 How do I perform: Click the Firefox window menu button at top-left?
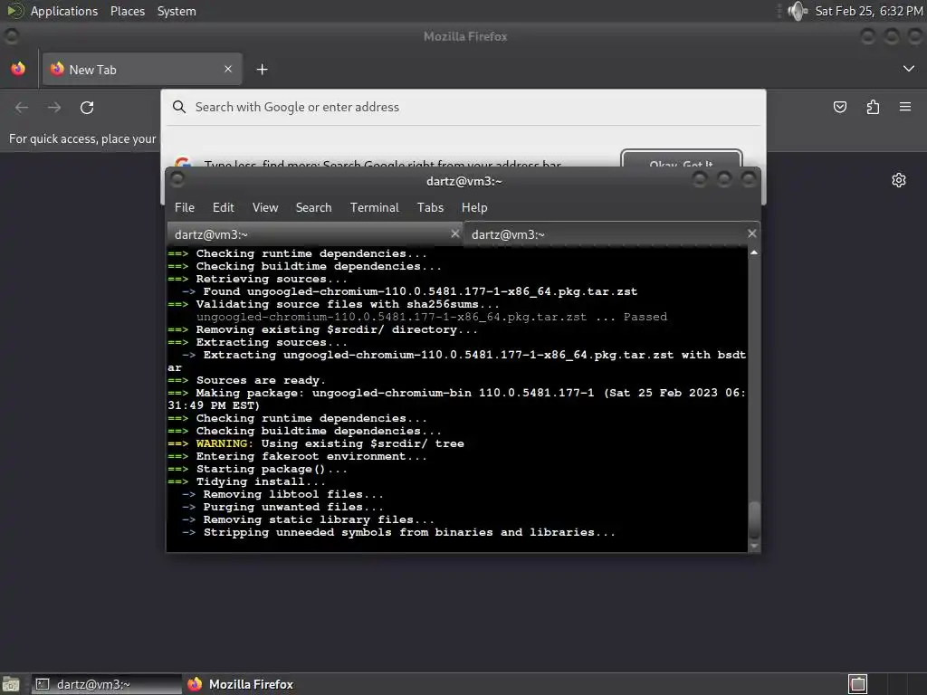click(x=11, y=36)
